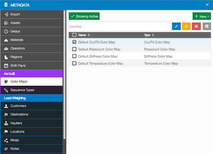Click the Materials pile icon

pos(6,40)
